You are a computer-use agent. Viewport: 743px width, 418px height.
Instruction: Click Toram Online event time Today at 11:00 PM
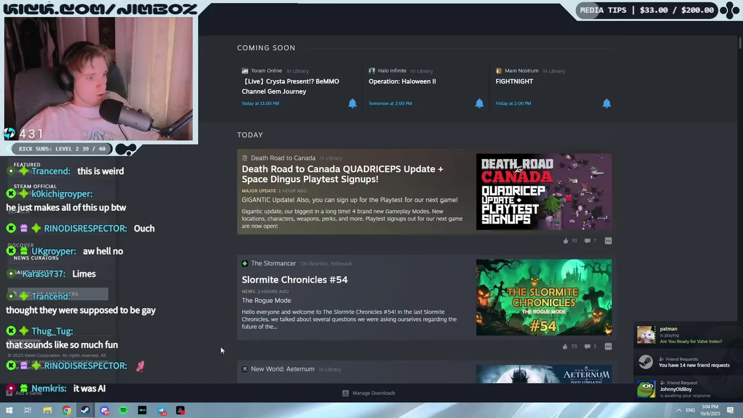[260, 103]
